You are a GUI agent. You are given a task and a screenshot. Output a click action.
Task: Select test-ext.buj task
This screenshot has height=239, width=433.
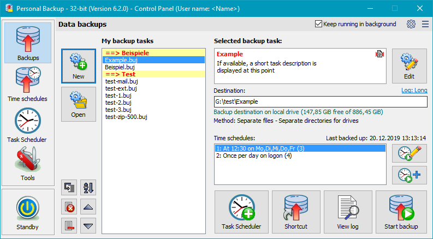(x=154, y=88)
